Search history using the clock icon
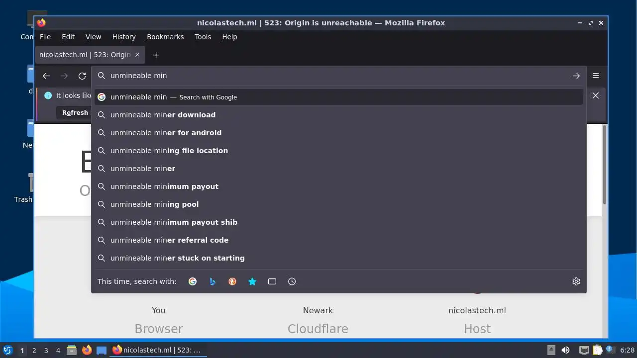This screenshot has height=358, width=637. coord(292,281)
